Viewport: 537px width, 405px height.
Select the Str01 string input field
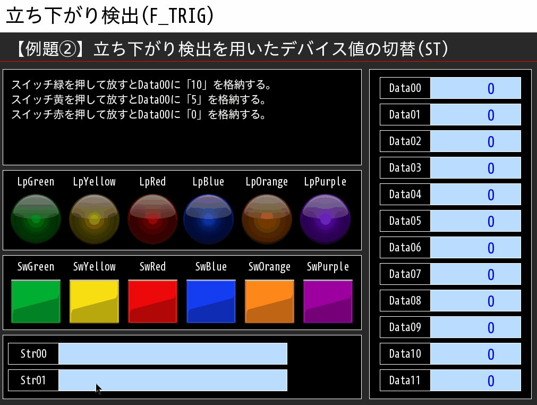[x=173, y=381]
